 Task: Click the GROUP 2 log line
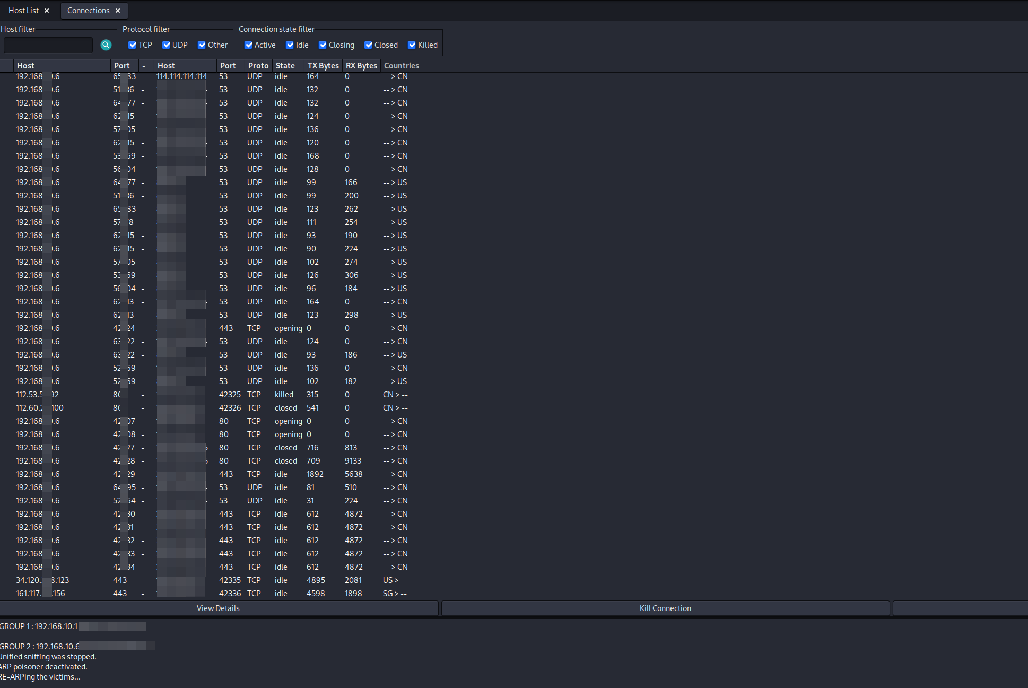(77, 646)
